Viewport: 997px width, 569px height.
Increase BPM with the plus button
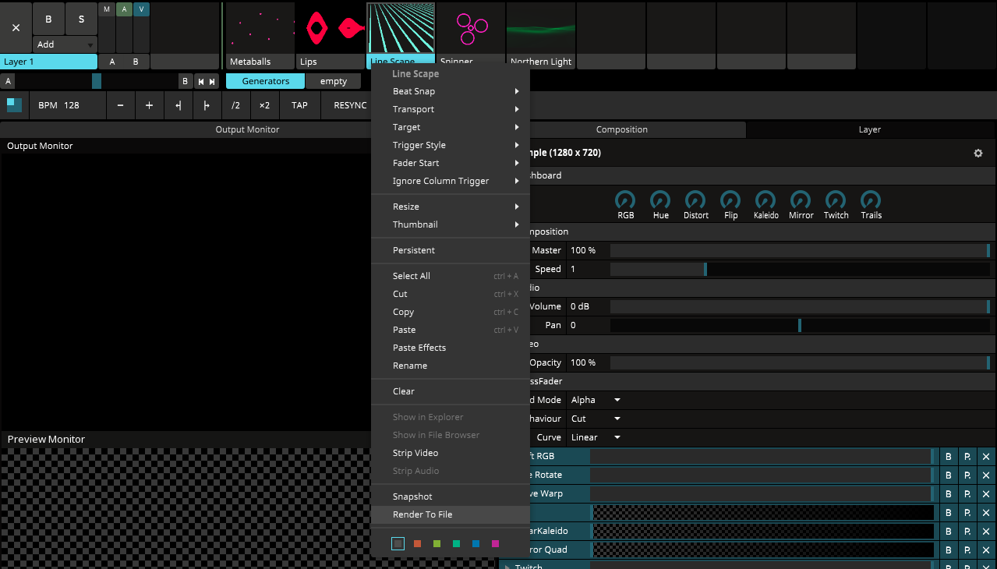click(149, 105)
